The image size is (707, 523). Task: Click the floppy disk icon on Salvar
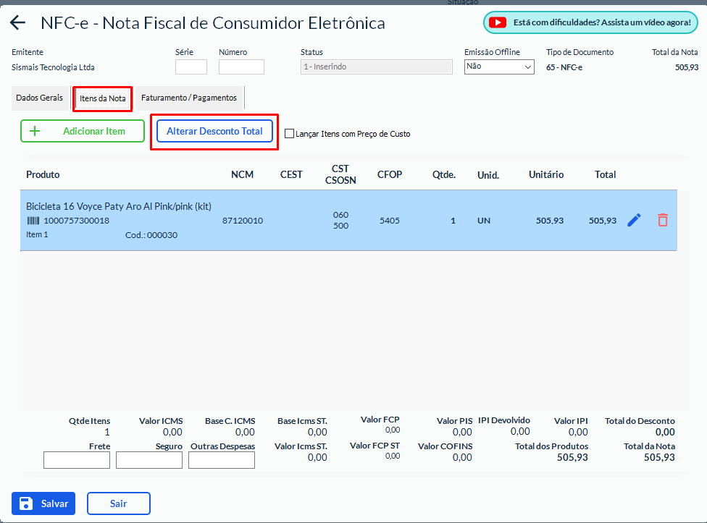coord(26,503)
